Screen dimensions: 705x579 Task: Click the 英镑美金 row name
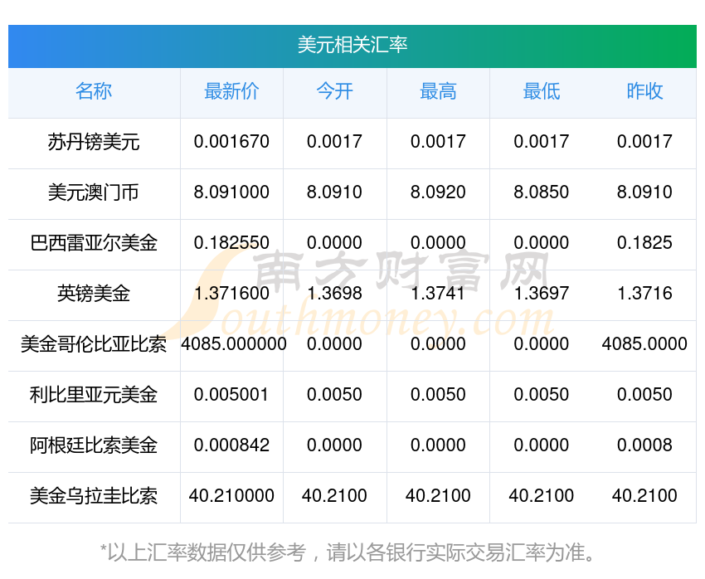[94, 294]
